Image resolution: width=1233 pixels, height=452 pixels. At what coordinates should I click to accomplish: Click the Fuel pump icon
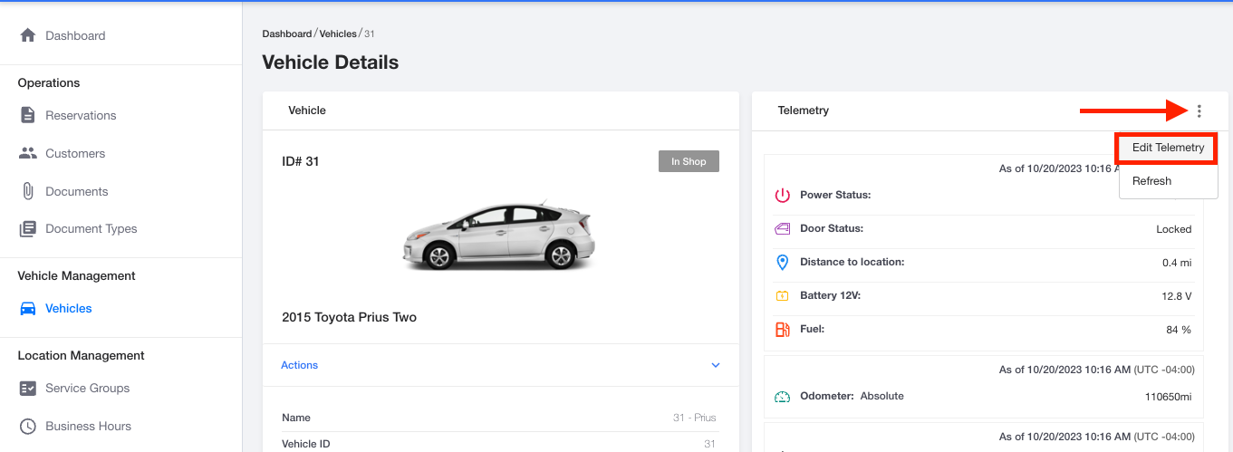pyautogui.click(x=783, y=330)
